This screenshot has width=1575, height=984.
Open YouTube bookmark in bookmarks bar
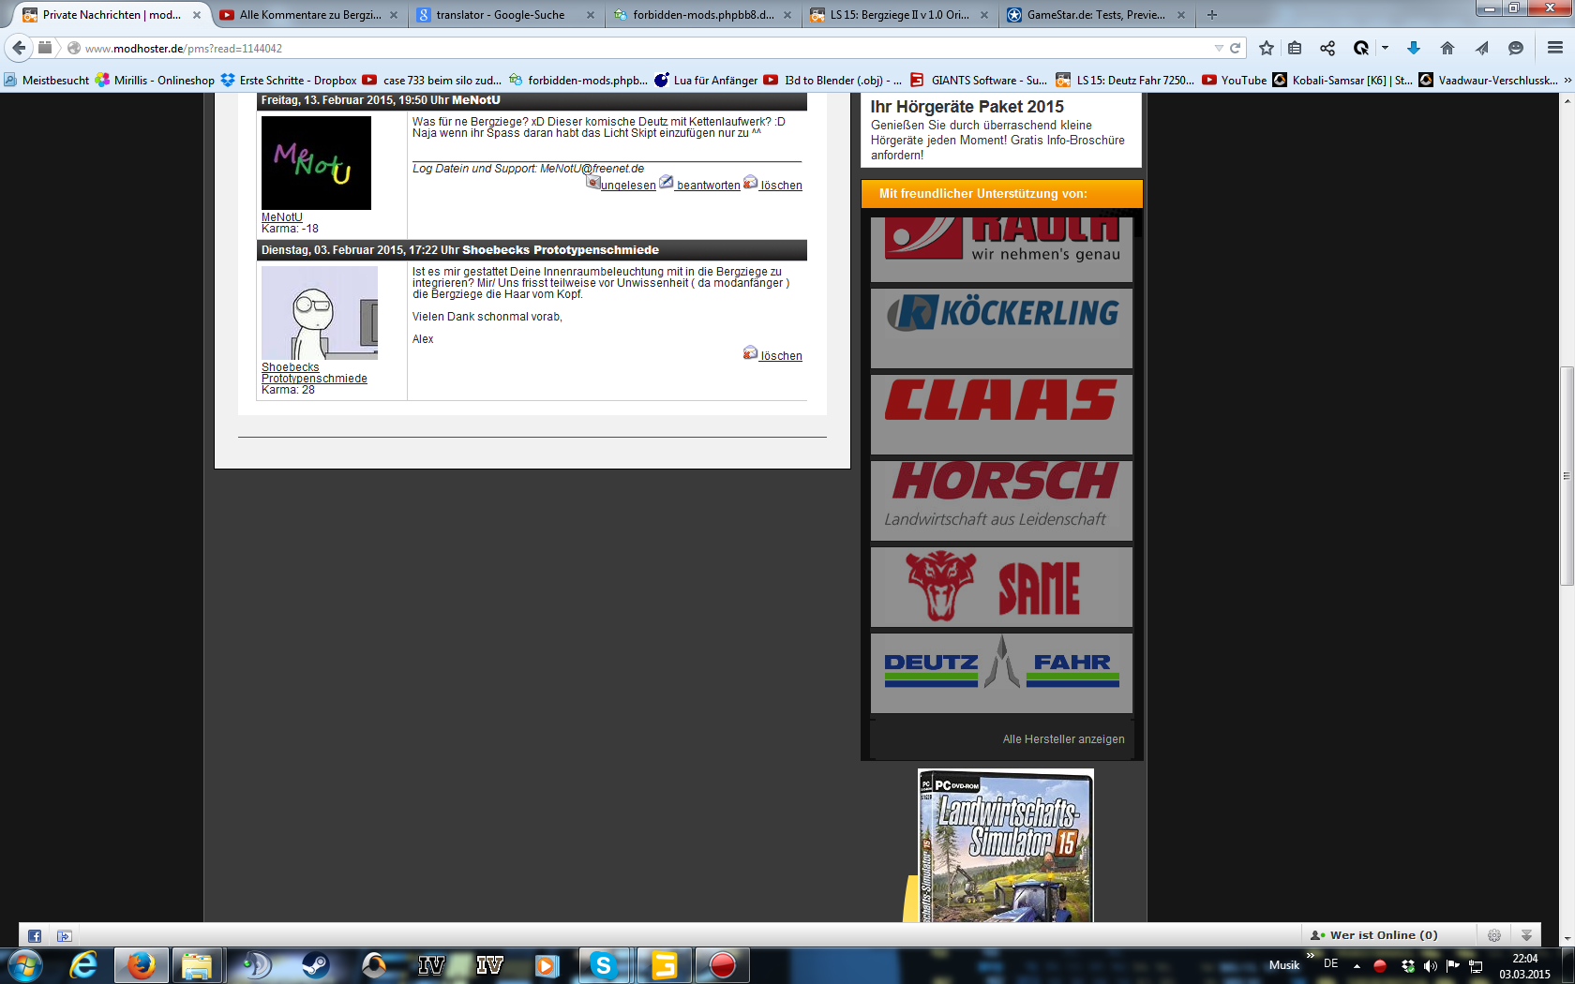tap(1235, 81)
